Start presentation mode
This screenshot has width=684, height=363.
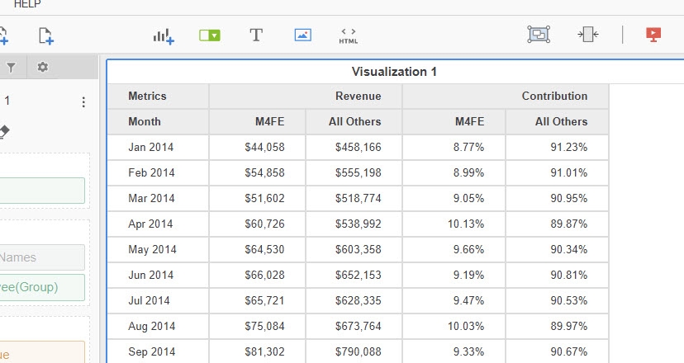tap(653, 35)
